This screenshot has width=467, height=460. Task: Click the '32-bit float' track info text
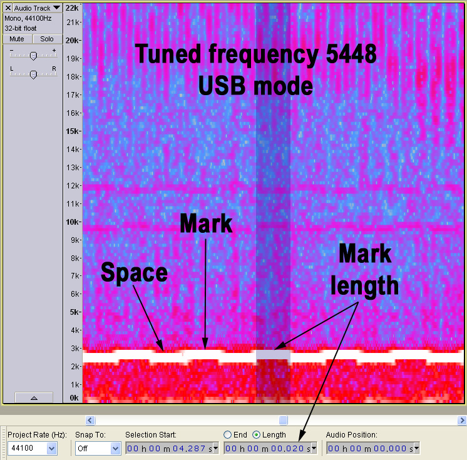[21, 28]
